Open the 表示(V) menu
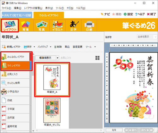The height and width of the screenshot is (133, 158). pos(49,8)
